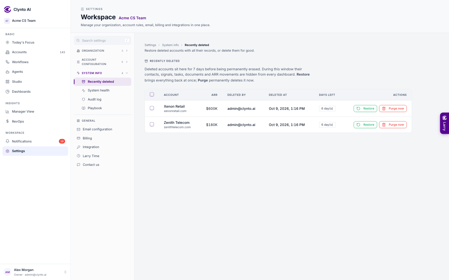This screenshot has width=449, height=280.
Task: Open Email configuration settings
Action: 103,129
